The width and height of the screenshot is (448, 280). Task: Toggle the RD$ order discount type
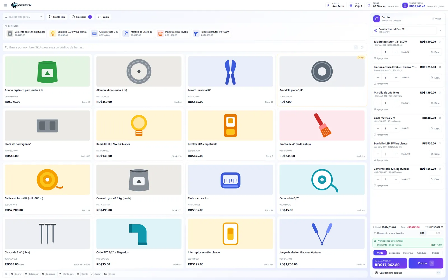(x=422, y=233)
